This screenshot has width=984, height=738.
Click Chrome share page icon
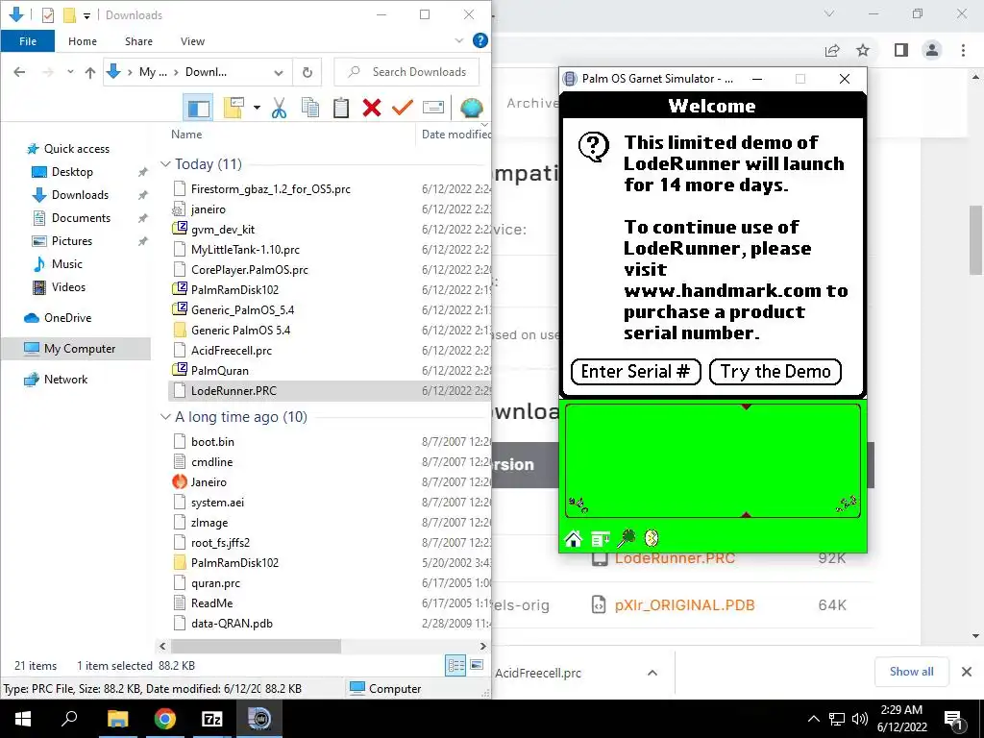[832, 50]
